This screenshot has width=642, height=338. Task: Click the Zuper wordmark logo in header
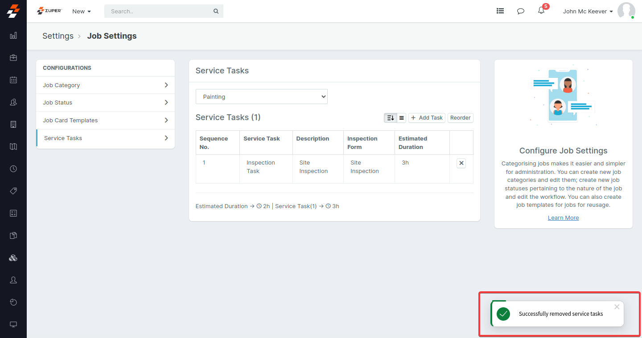click(49, 11)
